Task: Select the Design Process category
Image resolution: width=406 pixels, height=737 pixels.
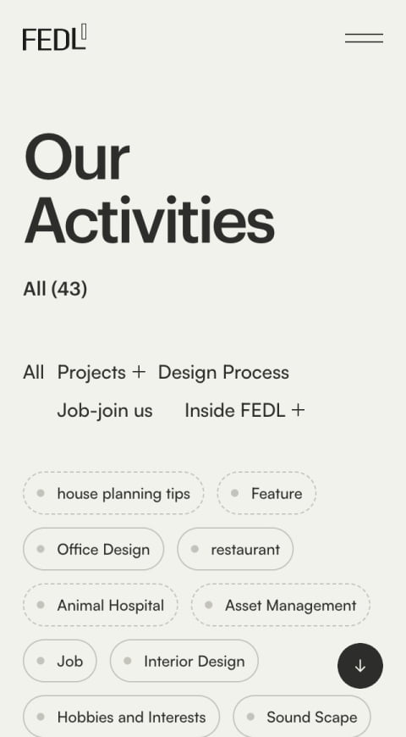Action: coord(223,372)
